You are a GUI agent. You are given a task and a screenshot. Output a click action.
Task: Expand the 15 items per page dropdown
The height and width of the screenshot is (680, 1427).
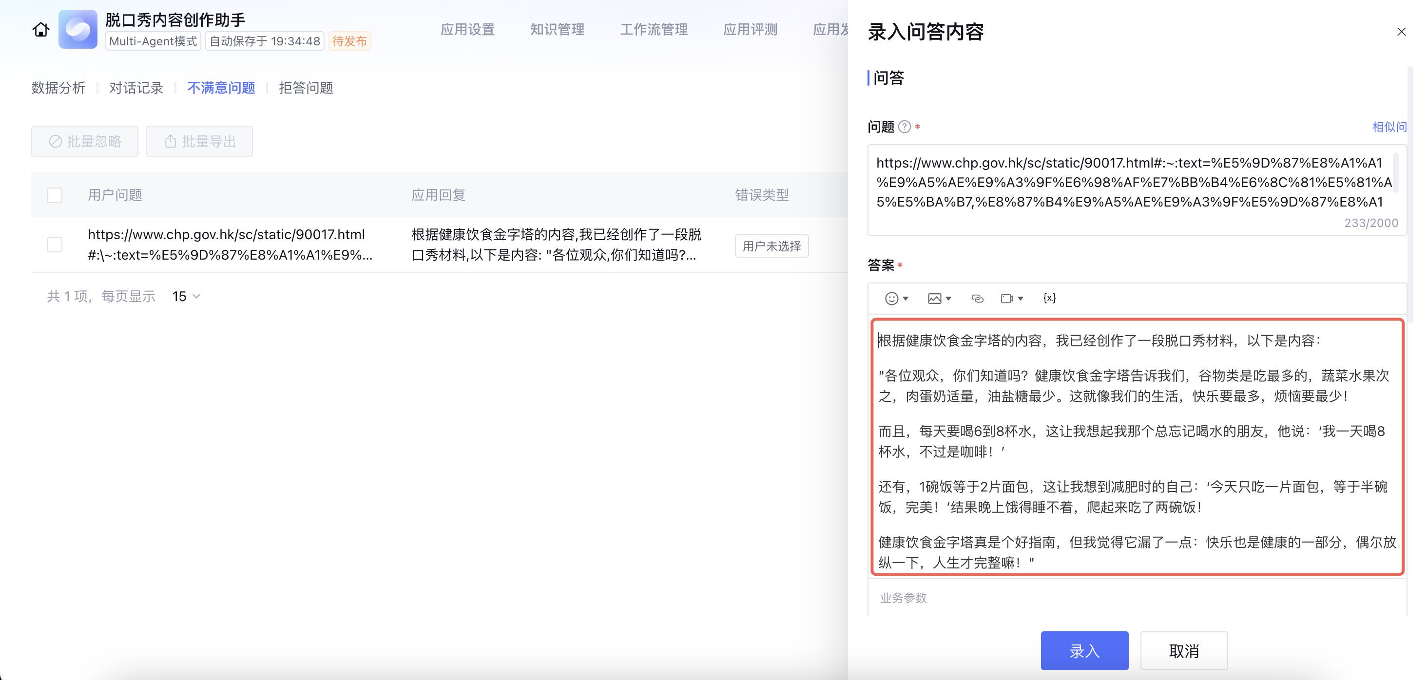click(186, 296)
